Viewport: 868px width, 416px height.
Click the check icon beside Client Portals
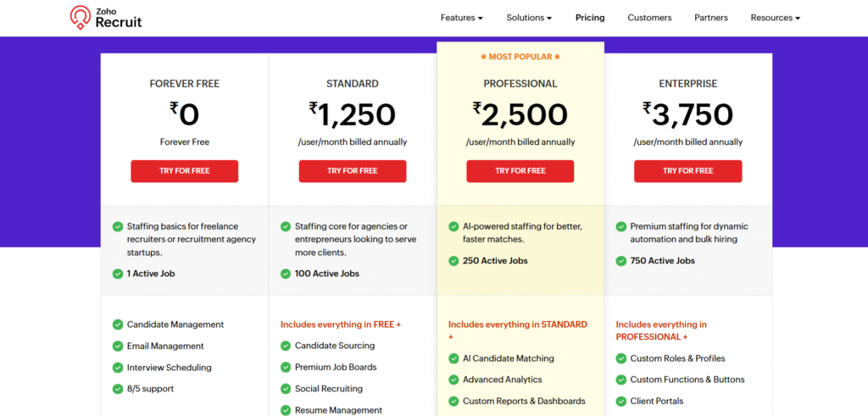pos(621,401)
